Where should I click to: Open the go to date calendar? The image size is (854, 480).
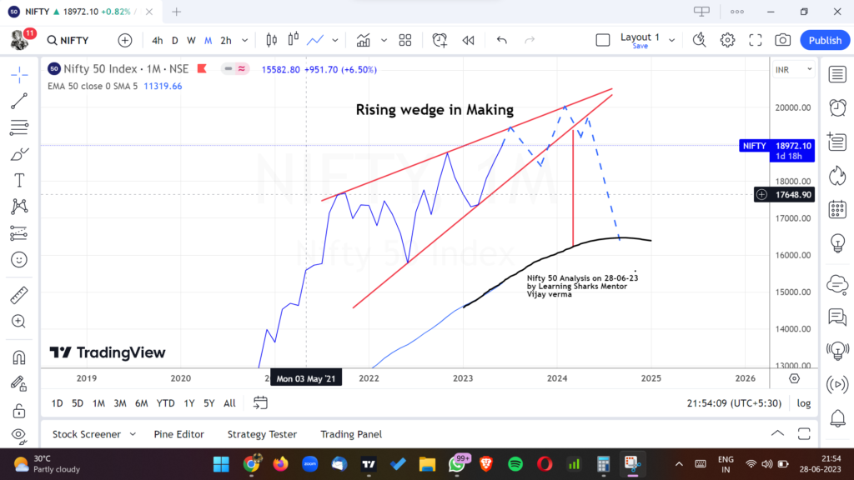pyautogui.click(x=260, y=403)
